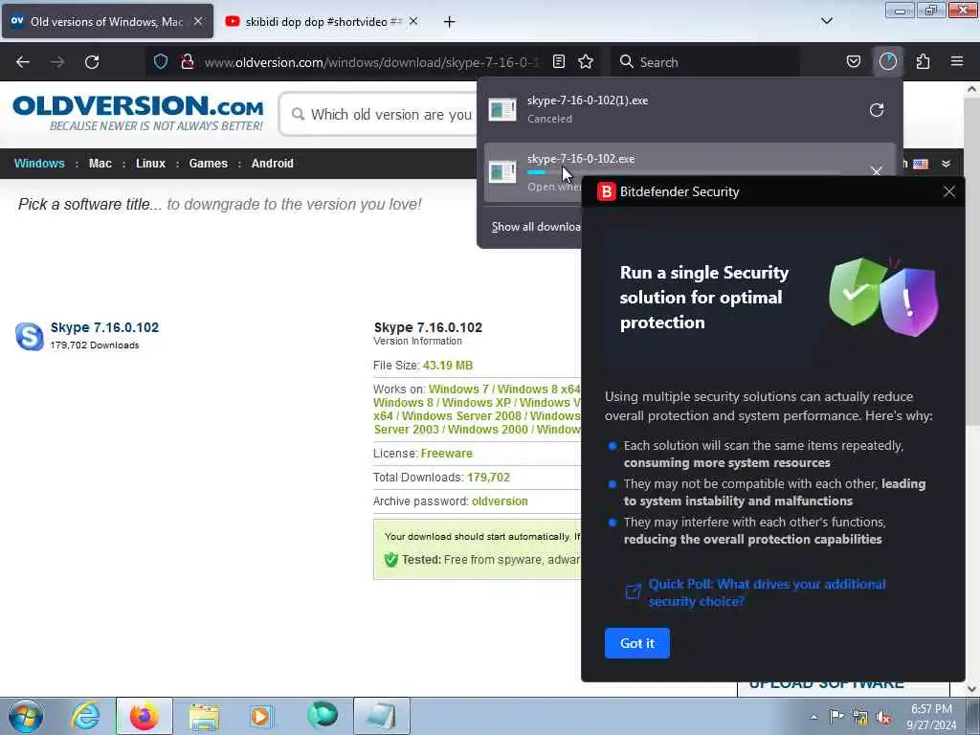The width and height of the screenshot is (980, 735).
Task: Click the notepad-like taskbar window icon
Action: [381, 716]
